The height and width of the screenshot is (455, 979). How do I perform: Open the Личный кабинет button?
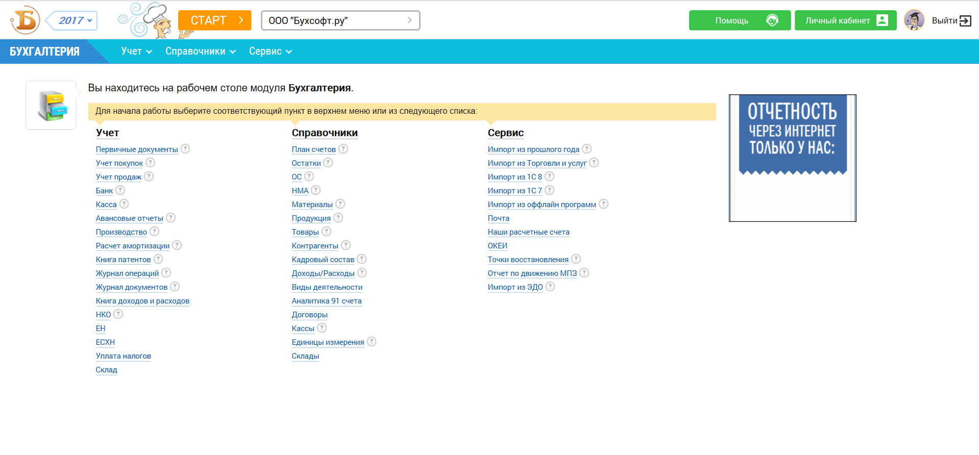[x=845, y=20]
